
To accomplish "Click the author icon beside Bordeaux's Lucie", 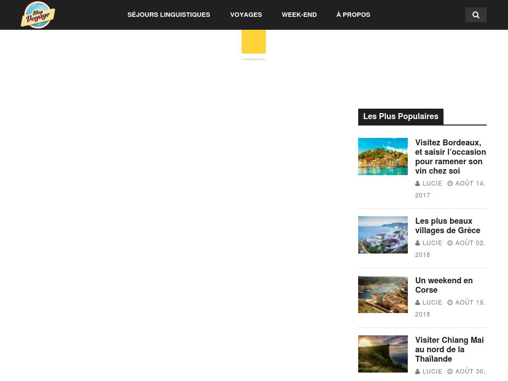I will [418, 184].
